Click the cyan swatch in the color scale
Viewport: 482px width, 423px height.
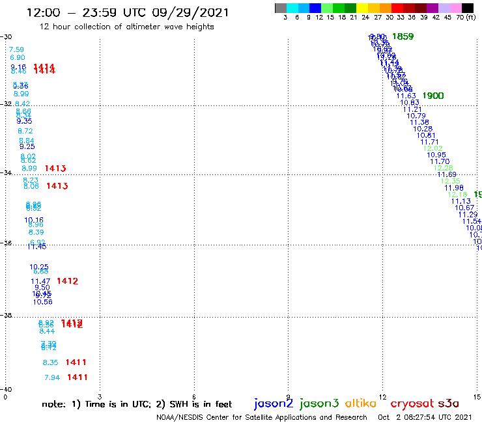coord(292,8)
